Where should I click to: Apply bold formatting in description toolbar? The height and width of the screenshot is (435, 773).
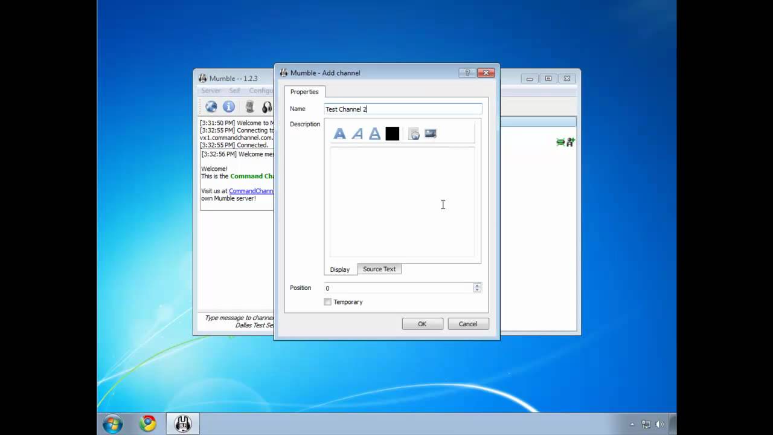click(x=339, y=134)
